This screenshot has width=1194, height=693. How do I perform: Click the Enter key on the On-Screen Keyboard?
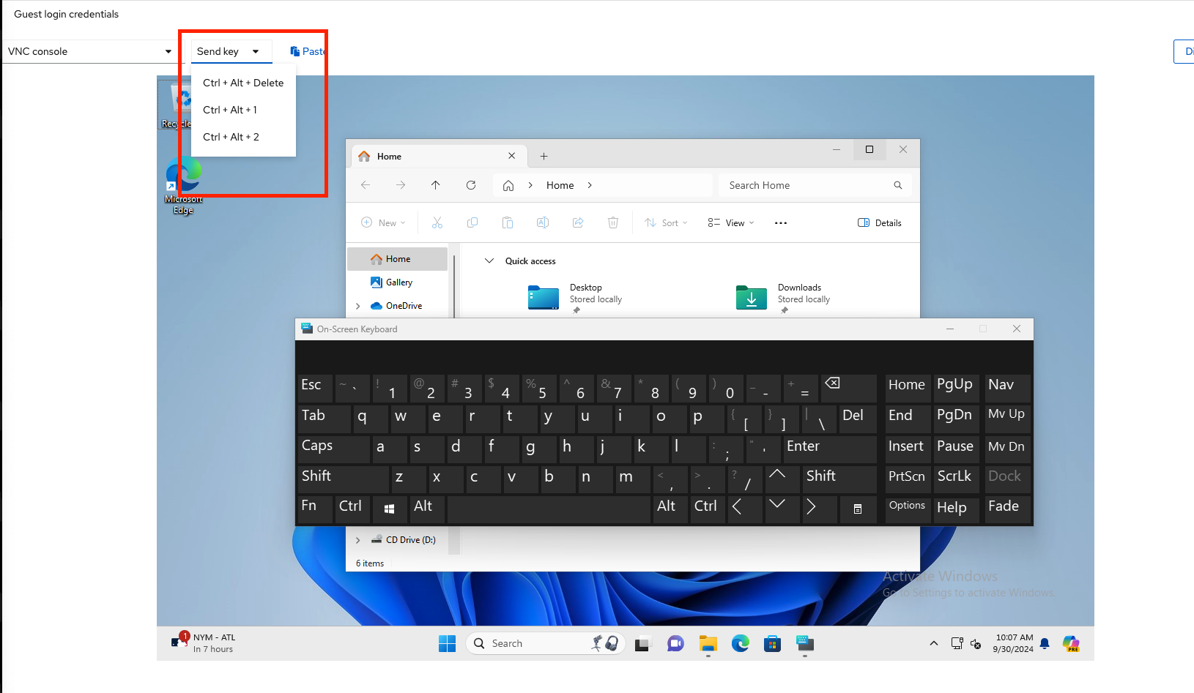pos(830,449)
